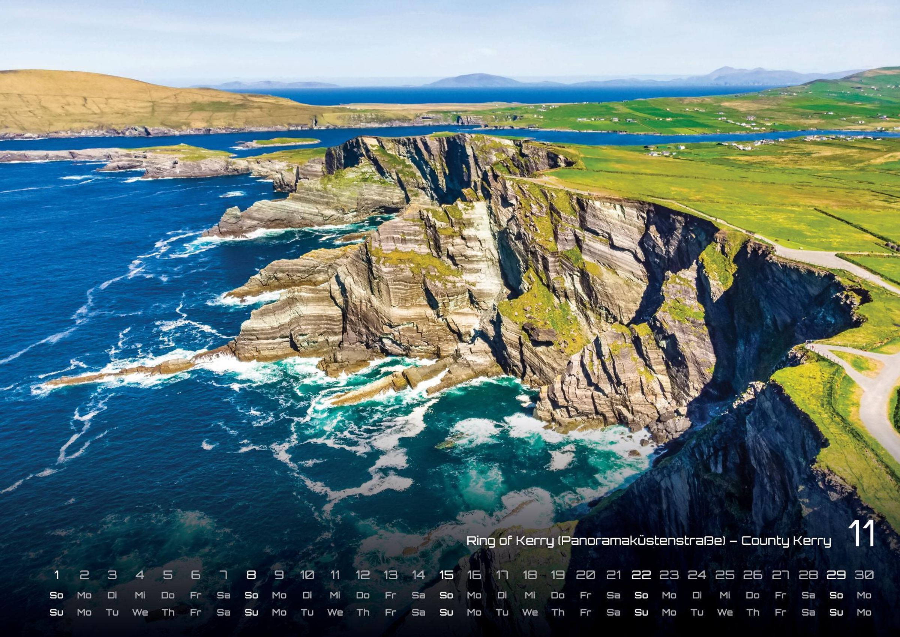This screenshot has height=637, width=900.
Task: Select date 18 in the calendar strip
Action: tap(529, 575)
